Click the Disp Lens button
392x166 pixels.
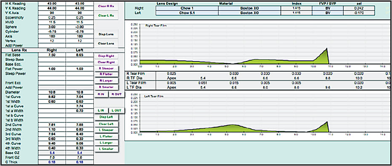pyautogui.click(x=106, y=35)
